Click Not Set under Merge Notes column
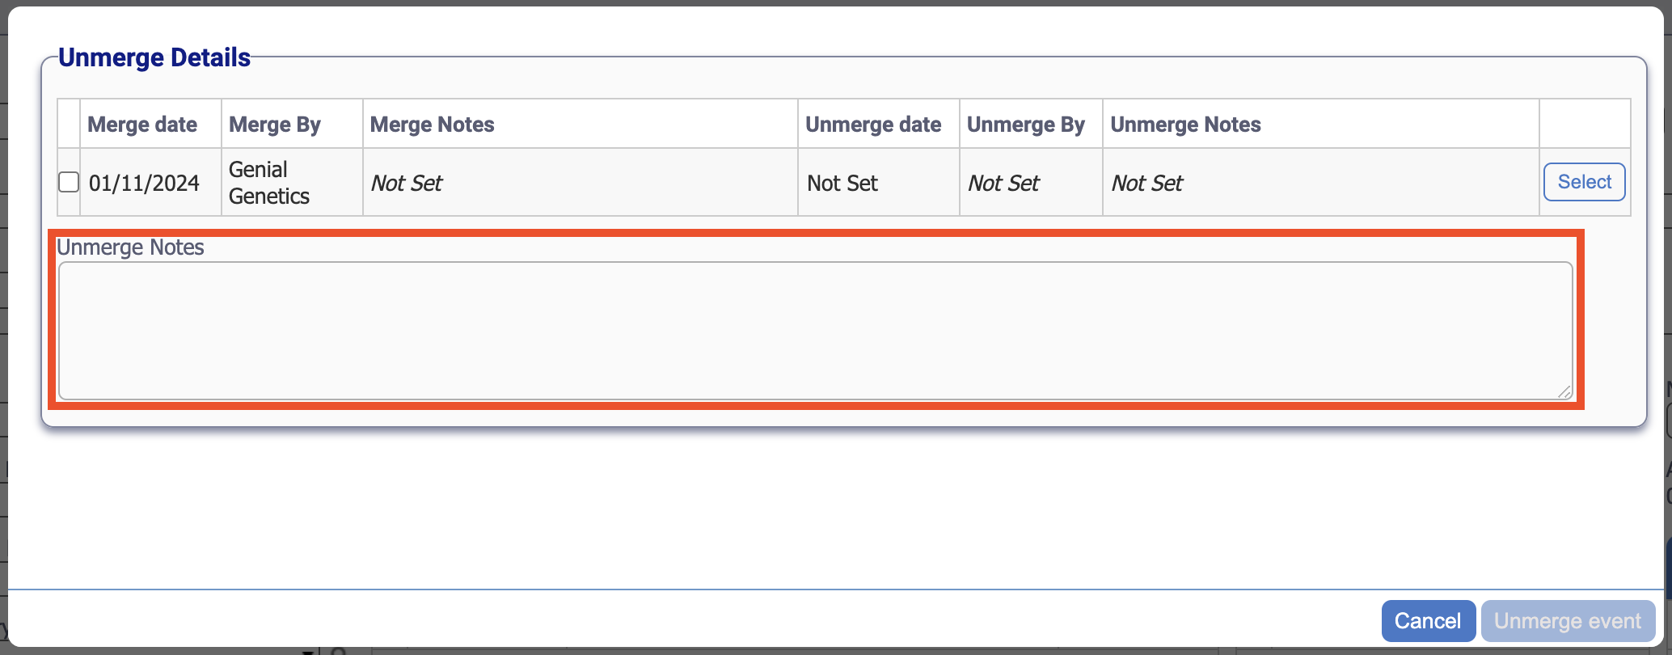The height and width of the screenshot is (655, 1672). tap(407, 184)
